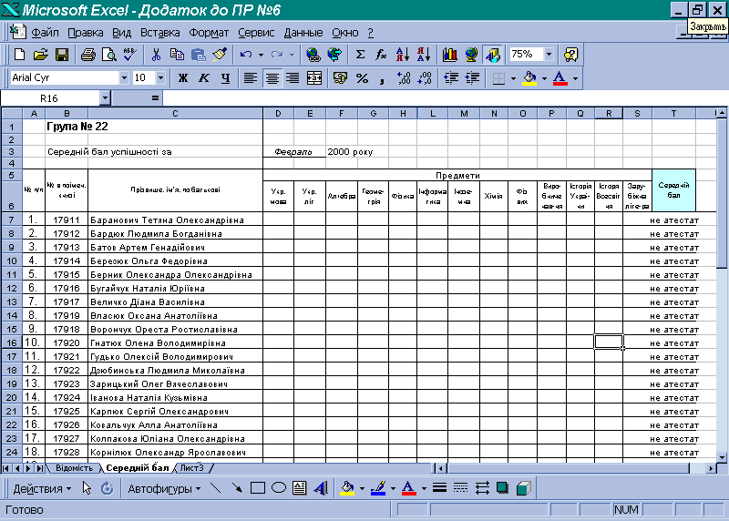Viewport: 729px width, 521px height.
Task: Sort ascending with A-Z icon
Action: click(402, 55)
